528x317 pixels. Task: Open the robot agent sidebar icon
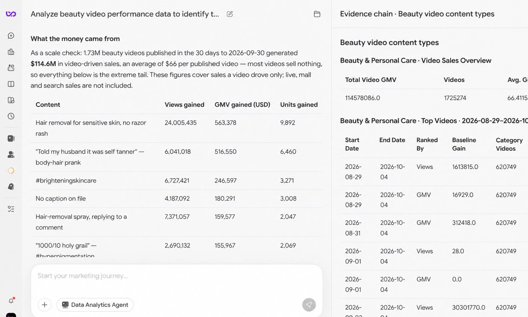pyautogui.click(x=11, y=68)
